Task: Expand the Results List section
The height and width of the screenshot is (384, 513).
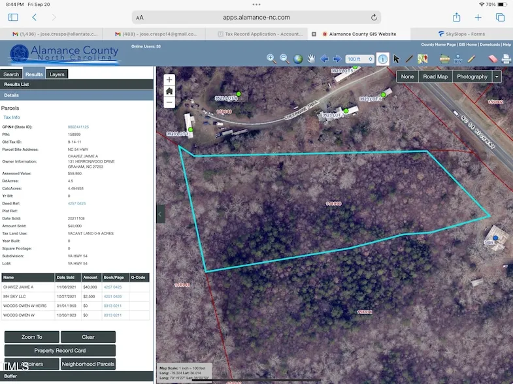Action: [x=16, y=84]
